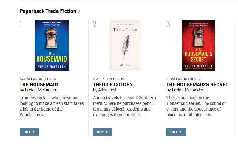Click the rank number 1
Image resolution: width=238 pixels, height=146 pixels.
coord(21,24)
